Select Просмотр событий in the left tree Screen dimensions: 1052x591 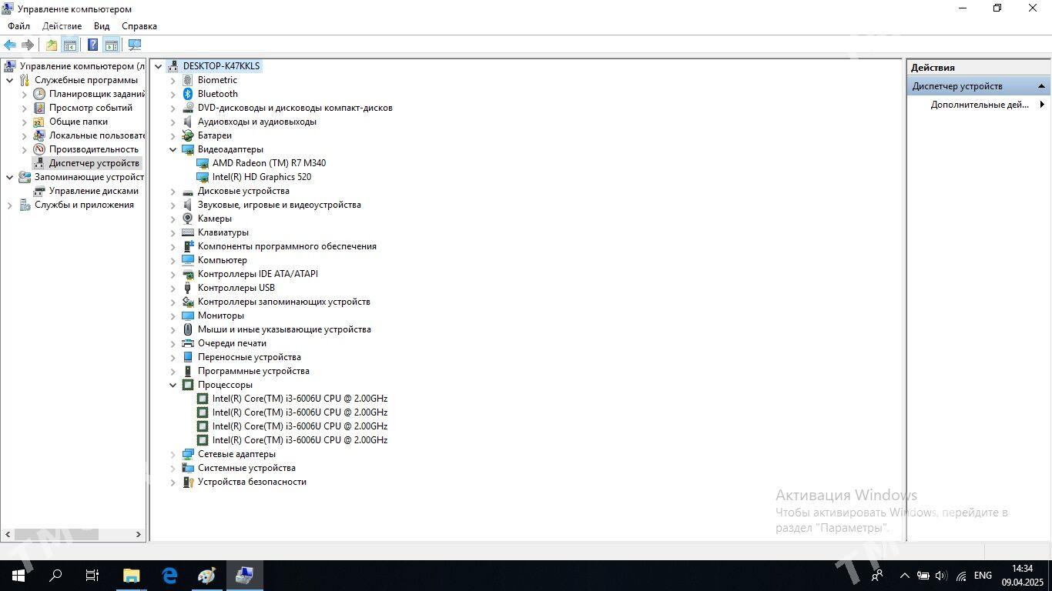coord(91,108)
